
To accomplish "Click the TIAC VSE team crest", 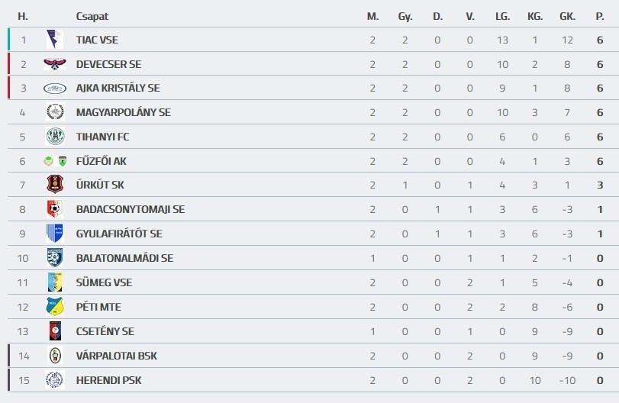I will pyautogui.click(x=54, y=40).
